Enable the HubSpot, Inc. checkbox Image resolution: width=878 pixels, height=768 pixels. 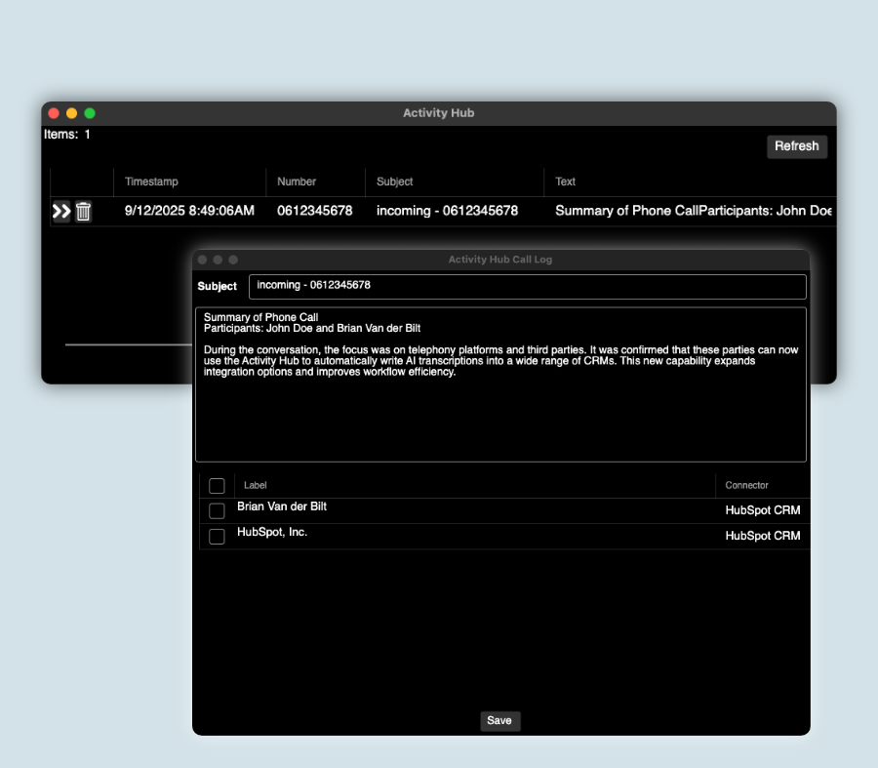[217, 536]
